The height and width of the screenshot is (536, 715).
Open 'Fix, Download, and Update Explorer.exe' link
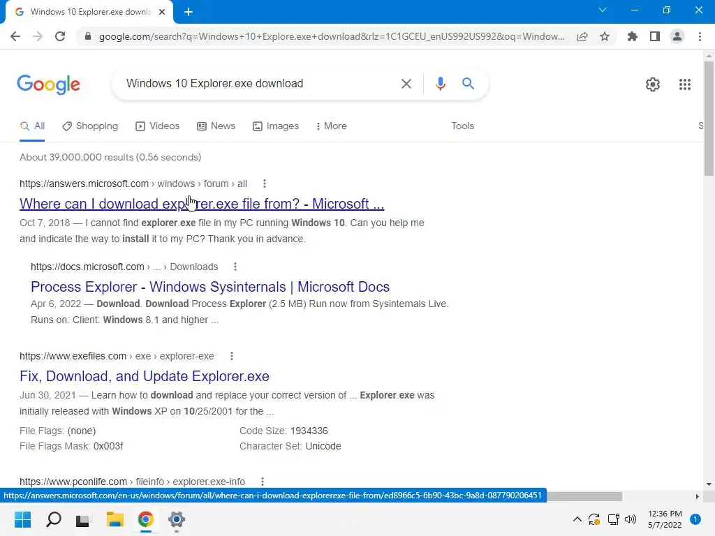(145, 376)
